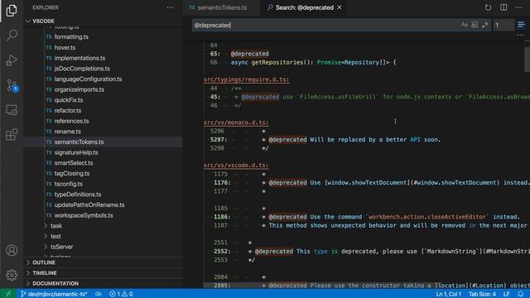The height and width of the screenshot is (298, 530).
Task: Open references.ts file
Action: click(72, 121)
